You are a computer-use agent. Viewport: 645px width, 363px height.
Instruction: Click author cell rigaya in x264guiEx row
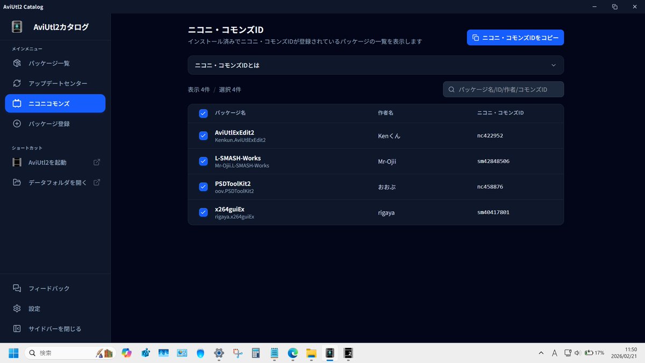coord(387,212)
